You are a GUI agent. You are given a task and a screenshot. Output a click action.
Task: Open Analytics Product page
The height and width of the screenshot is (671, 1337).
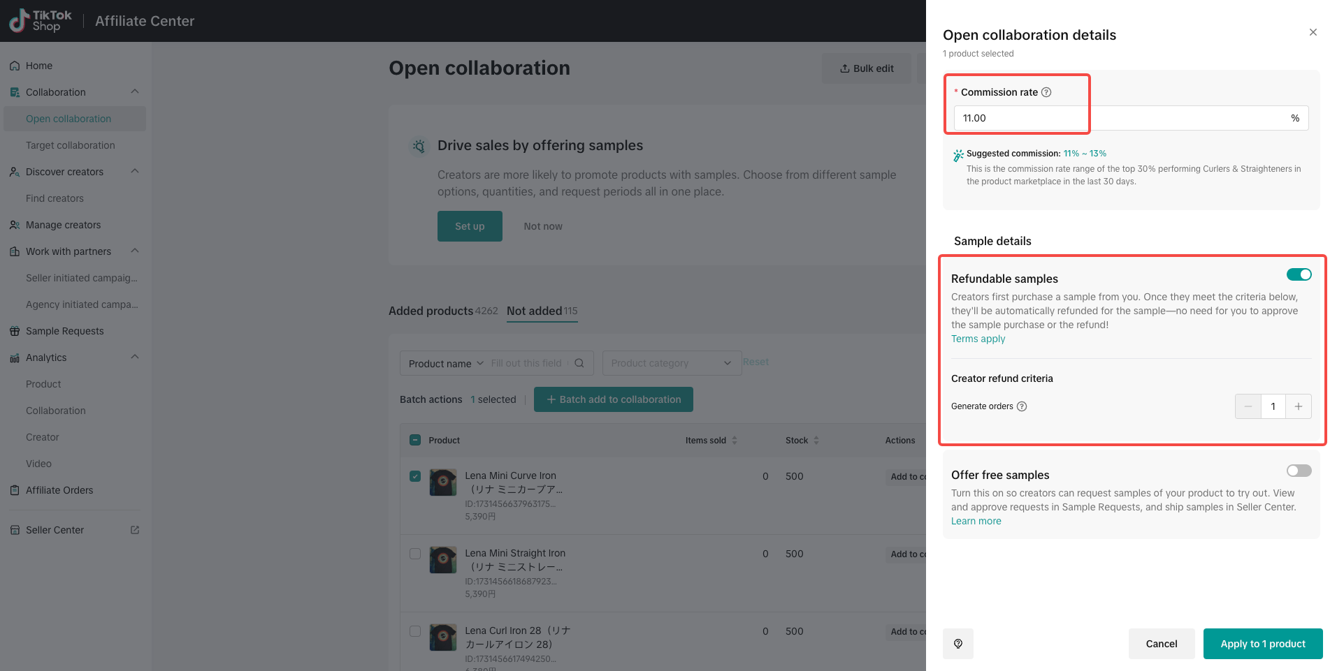[43, 384]
